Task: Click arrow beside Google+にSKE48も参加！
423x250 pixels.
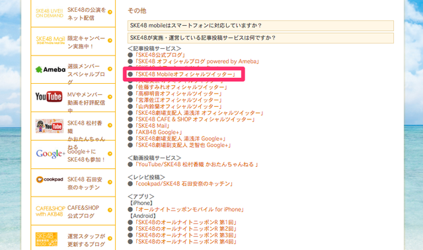Action: click(110, 154)
